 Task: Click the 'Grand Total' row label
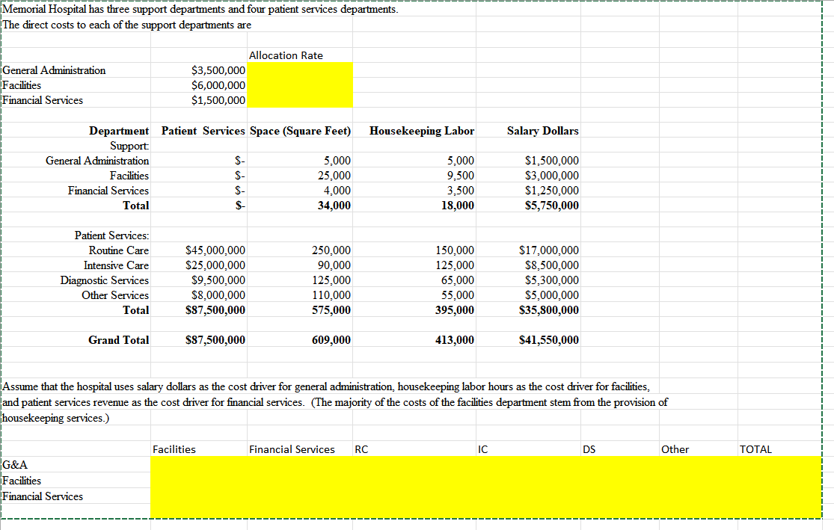[119, 339]
